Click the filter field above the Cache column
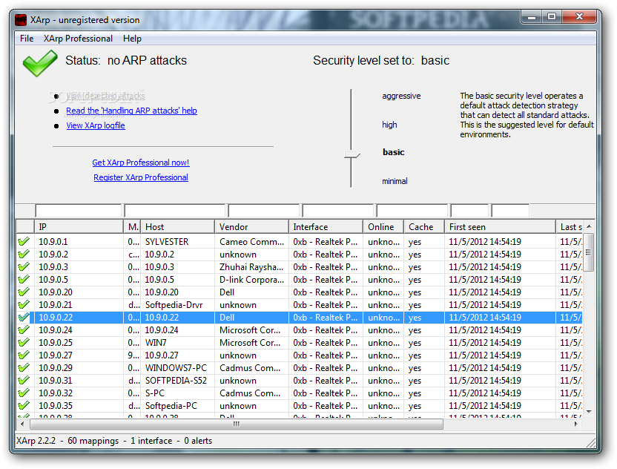Viewport: 617px width, 469px height. [x=469, y=211]
